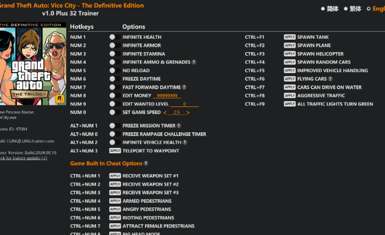Click the Trainer Version build text

(28, 153)
